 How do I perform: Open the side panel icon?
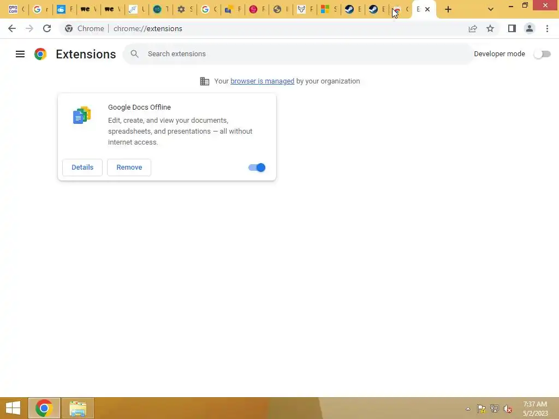[x=512, y=28]
